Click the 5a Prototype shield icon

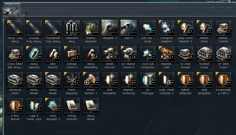coord(148,80)
